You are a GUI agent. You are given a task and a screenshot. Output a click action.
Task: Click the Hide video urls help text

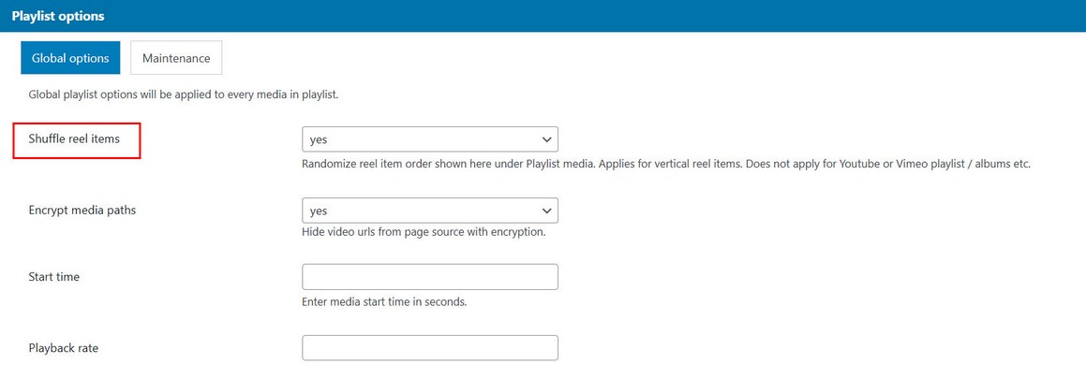tap(424, 232)
